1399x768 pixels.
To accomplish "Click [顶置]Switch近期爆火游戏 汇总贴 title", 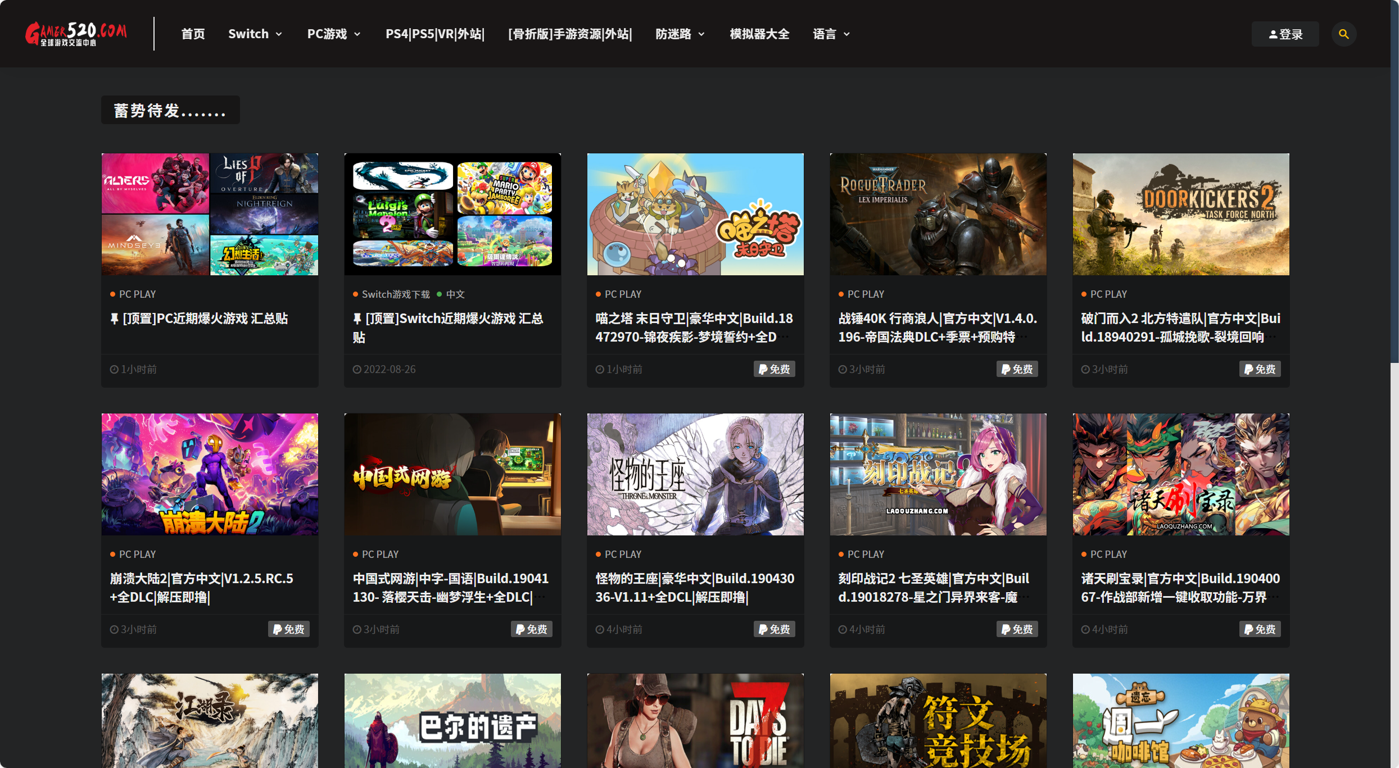I will click(448, 328).
